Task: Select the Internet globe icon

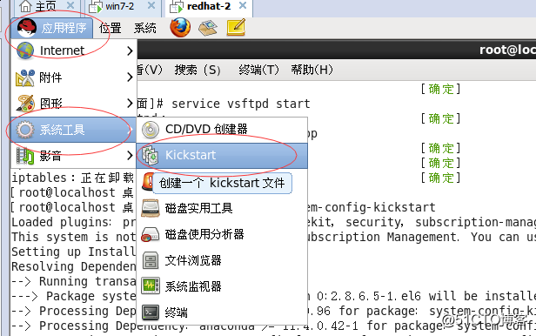Action: point(25,50)
